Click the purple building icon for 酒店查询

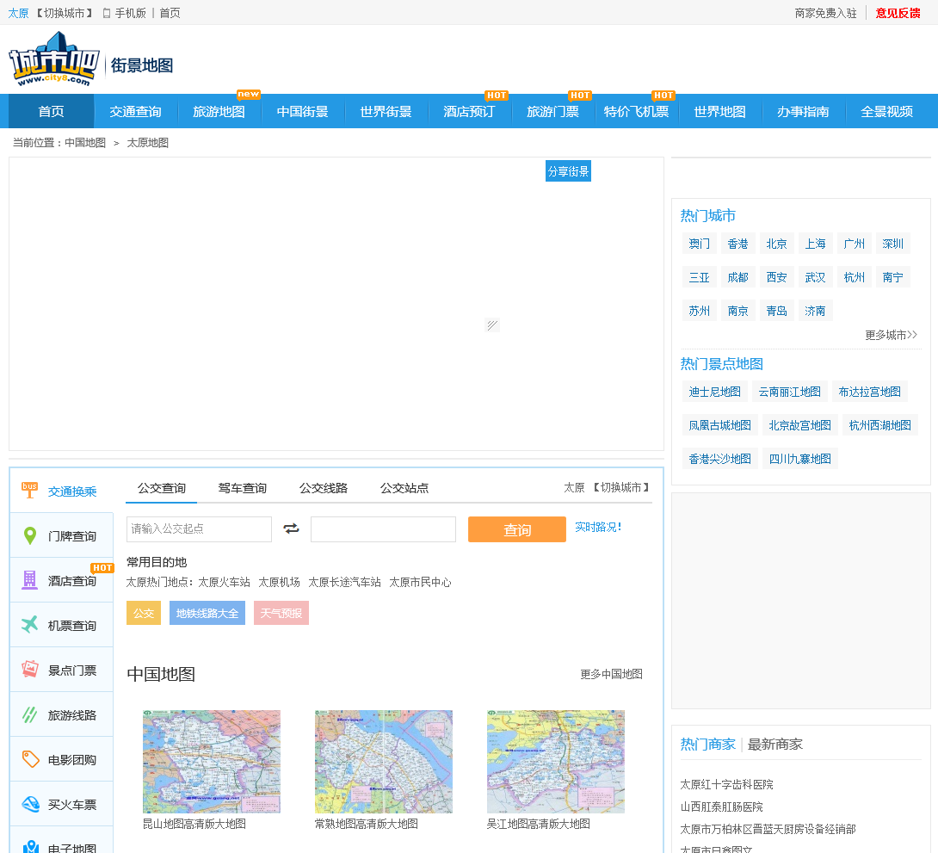pyautogui.click(x=30, y=580)
